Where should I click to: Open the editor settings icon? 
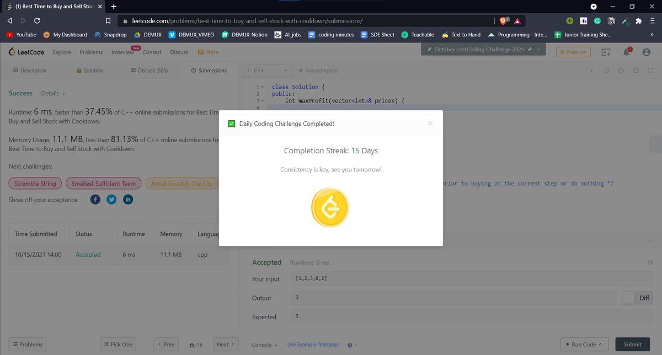(x=636, y=71)
